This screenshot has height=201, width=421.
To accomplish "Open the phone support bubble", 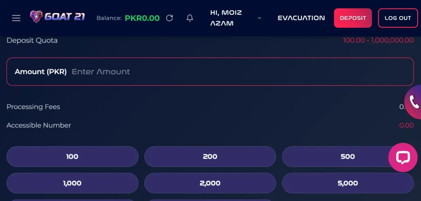I will [x=414, y=102].
